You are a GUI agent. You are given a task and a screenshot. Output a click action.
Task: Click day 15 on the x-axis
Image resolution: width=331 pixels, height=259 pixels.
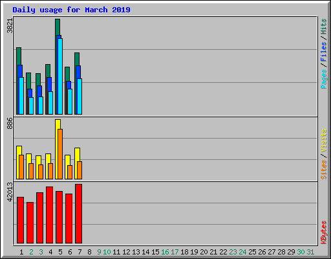click(155, 252)
